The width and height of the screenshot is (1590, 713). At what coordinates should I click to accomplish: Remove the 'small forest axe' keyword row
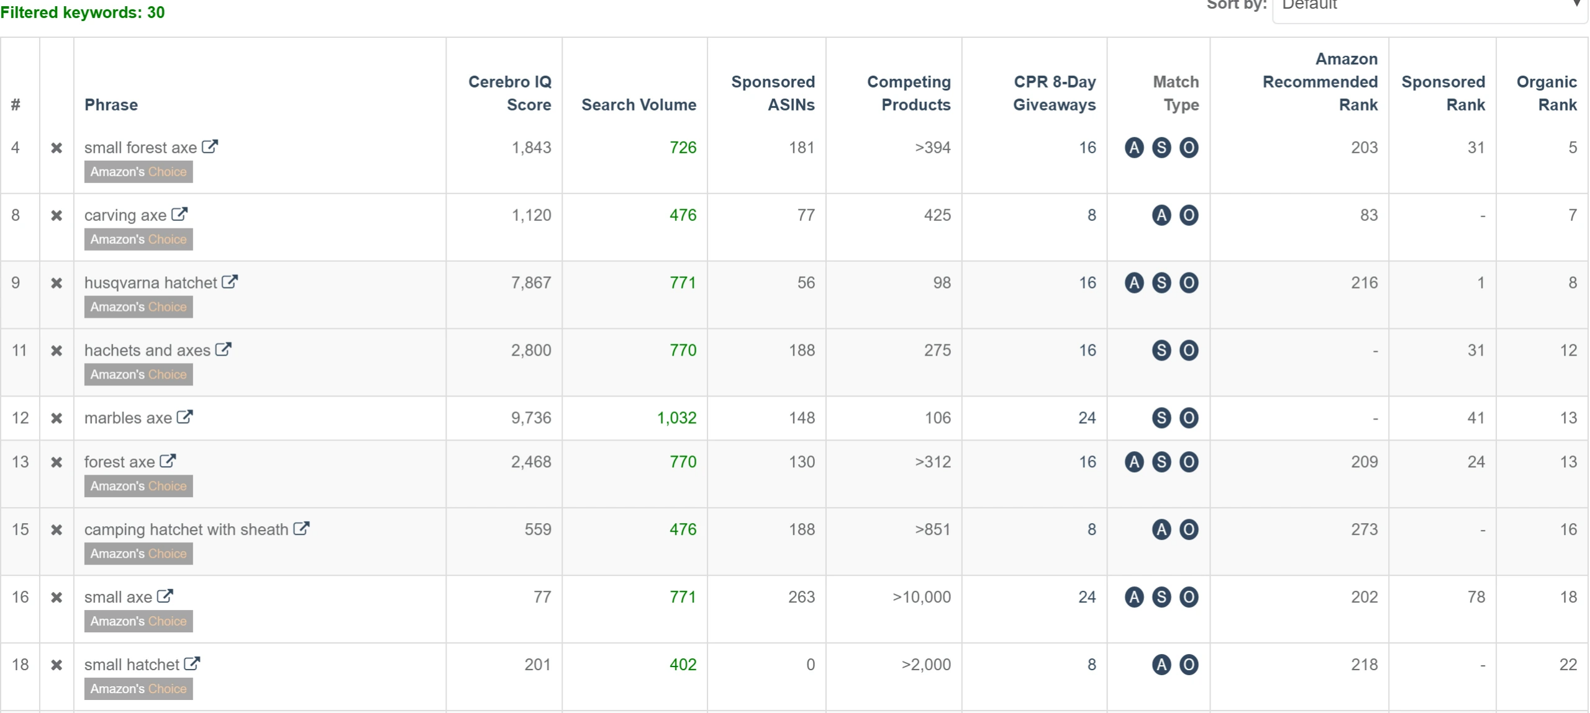(57, 148)
